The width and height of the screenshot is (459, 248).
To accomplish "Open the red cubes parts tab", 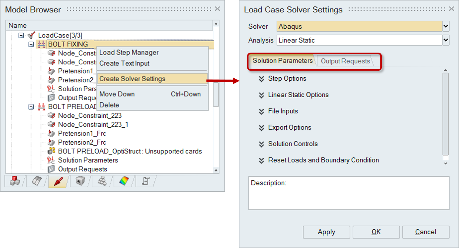I will (15, 181).
